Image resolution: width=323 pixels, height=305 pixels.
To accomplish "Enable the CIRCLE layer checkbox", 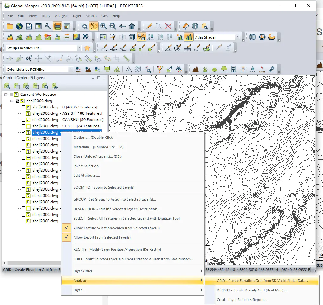I will [x=23, y=126].
